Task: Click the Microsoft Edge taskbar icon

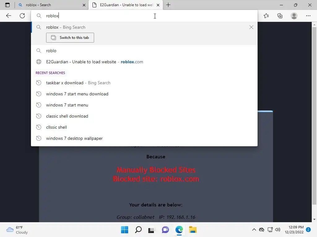Action: [179, 230]
